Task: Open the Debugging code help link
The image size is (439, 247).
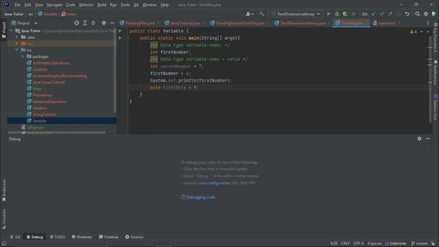Action: (x=201, y=197)
